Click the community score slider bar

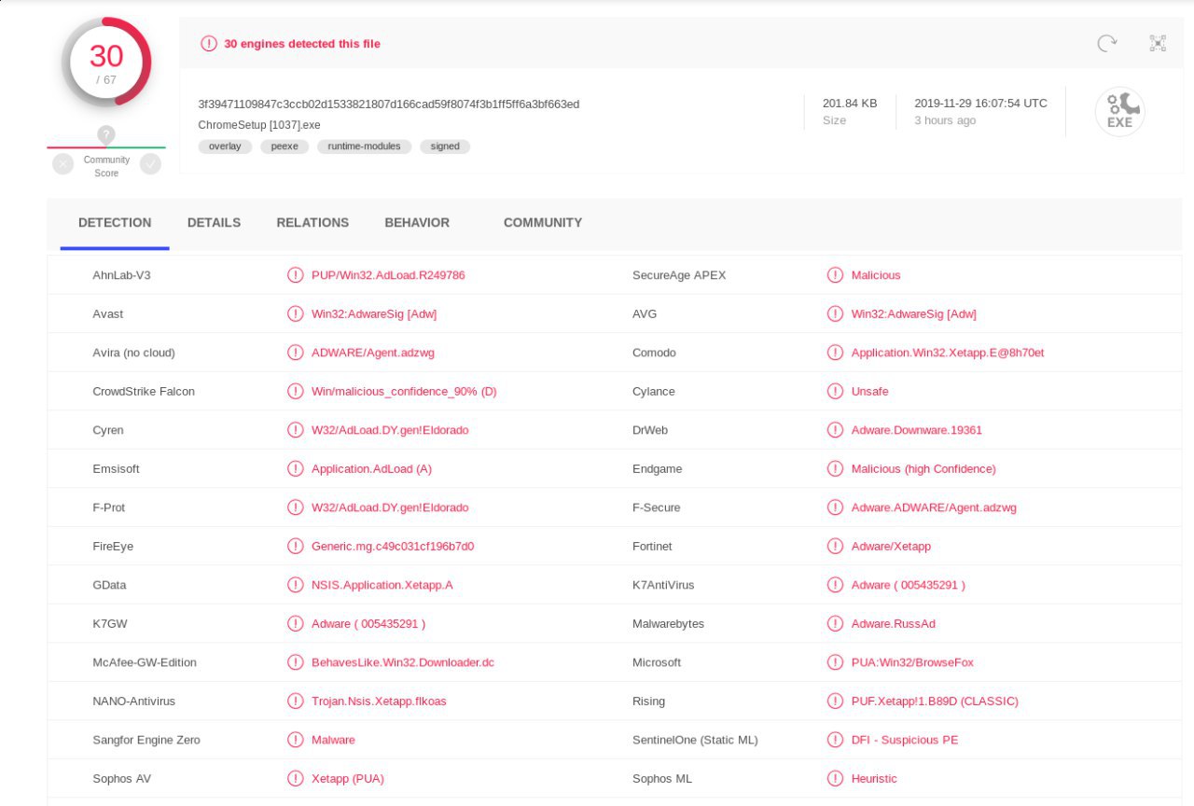pyautogui.click(x=106, y=147)
